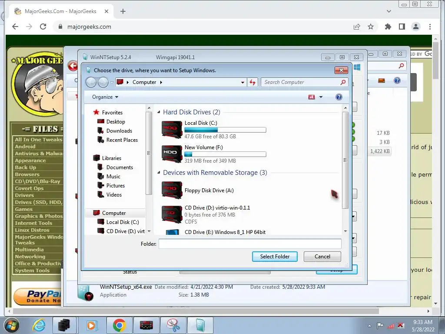Image resolution: width=445 pixels, height=334 pixels.
Task: Select CD Drive (D:) in navigation tree
Action: pos(126,231)
